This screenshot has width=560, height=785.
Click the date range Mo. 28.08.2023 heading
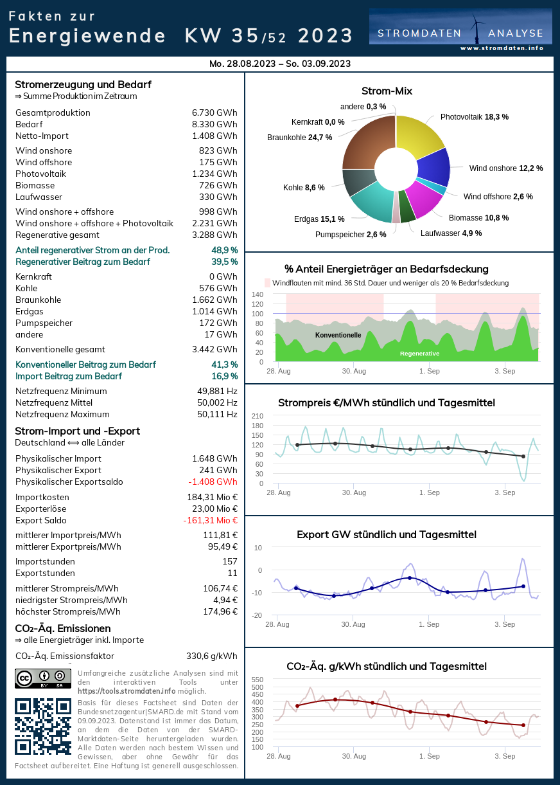pos(280,64)
